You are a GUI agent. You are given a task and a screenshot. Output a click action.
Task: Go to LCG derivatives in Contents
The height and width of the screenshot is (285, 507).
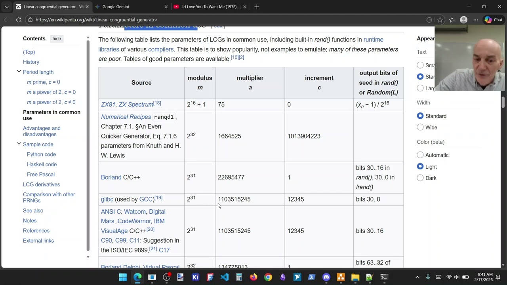click(x=42, y=184)
